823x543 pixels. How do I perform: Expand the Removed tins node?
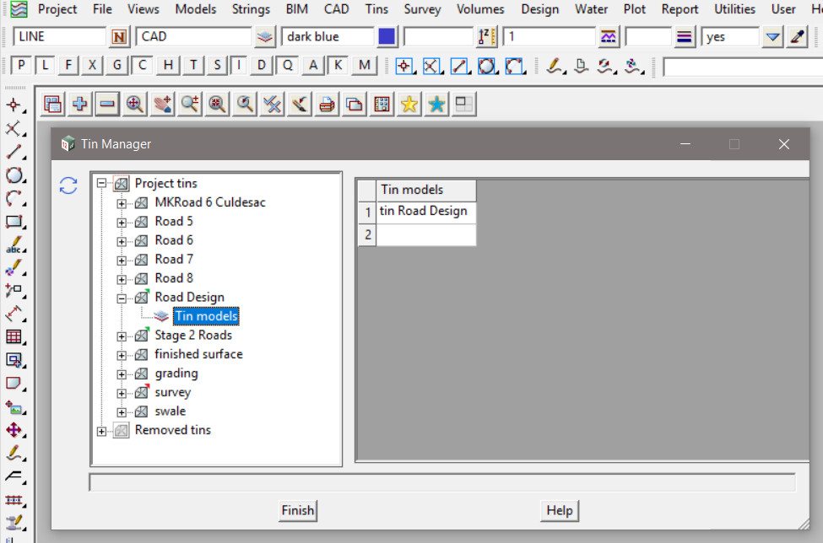[102, 431]
